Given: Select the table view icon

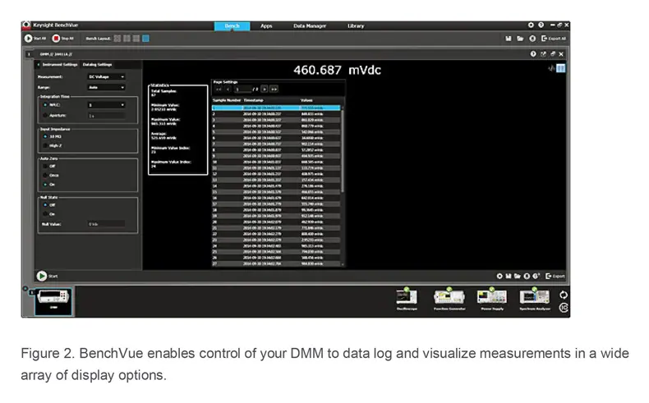Looking at the screenshot, I should coord(561,68).
